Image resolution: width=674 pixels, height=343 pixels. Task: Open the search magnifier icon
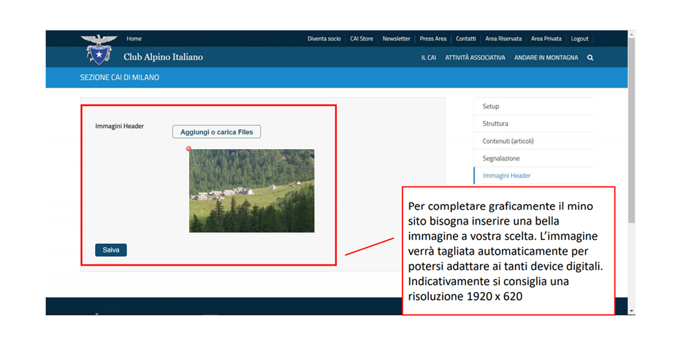pos(590,58)
